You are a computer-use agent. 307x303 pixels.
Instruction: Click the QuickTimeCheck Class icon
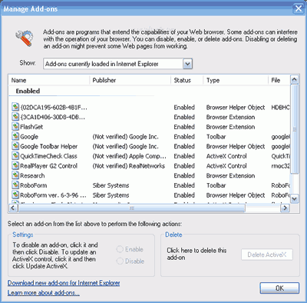[15, 155]
